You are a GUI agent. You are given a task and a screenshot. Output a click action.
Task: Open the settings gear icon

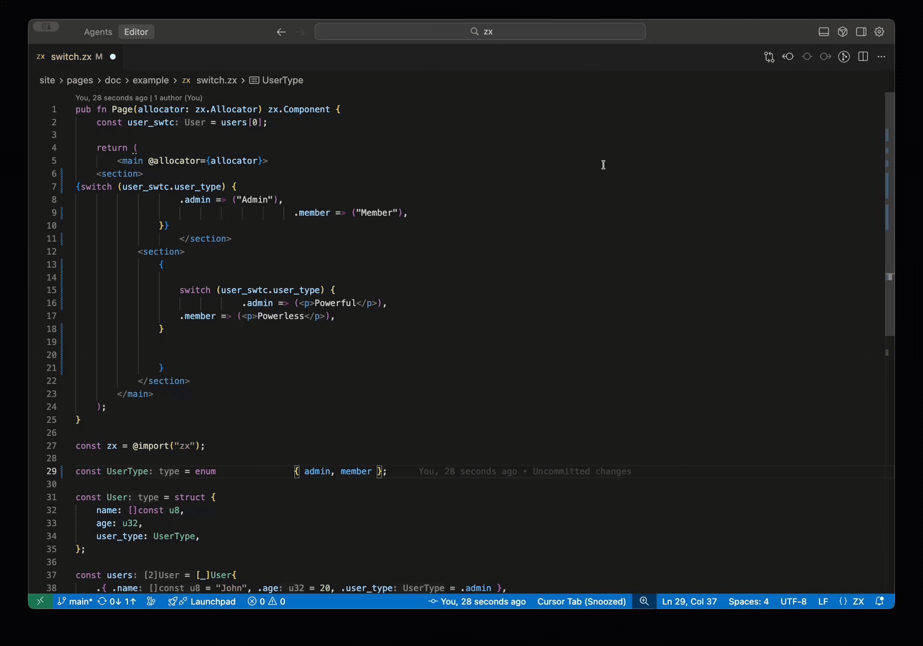(880, 32)
